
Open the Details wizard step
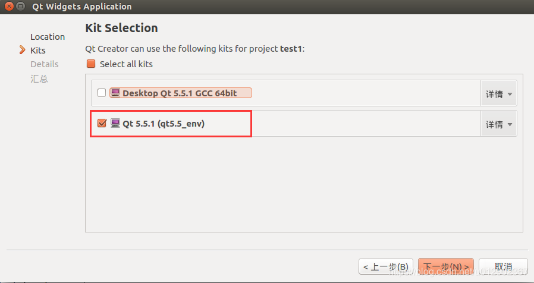pyautogui.click(x=45, y=64)
